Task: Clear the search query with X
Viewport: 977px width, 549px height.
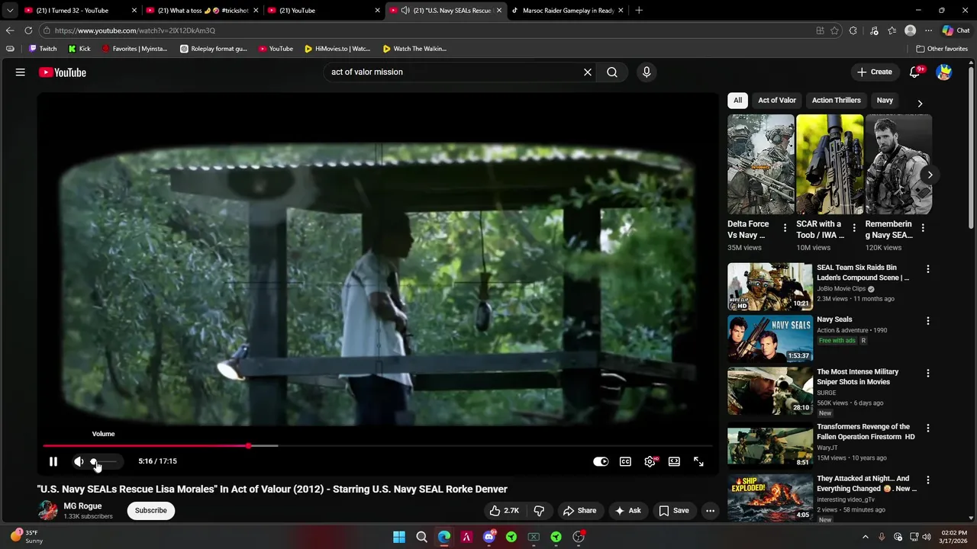Action: click(588, 72)
